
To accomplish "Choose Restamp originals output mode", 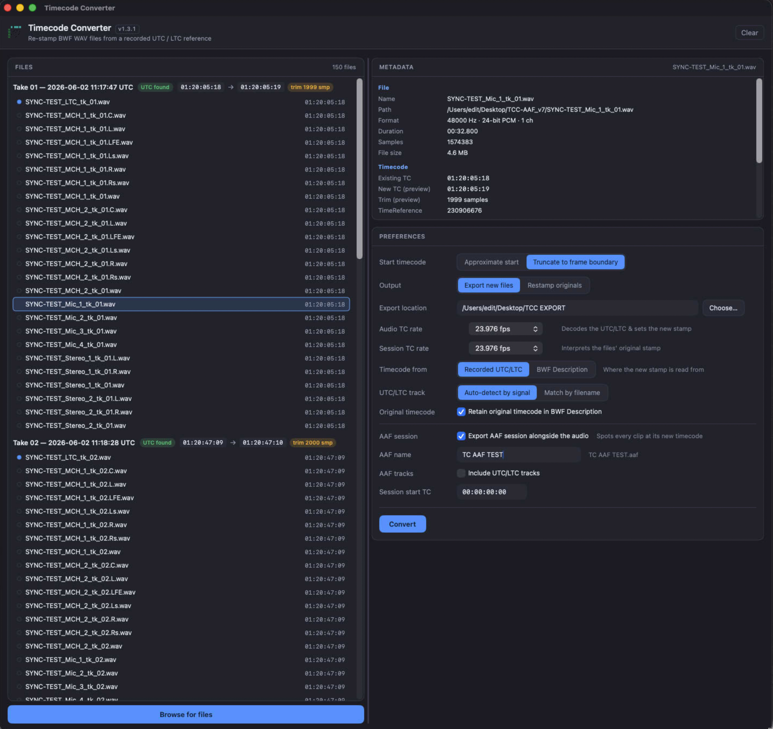I will (x=554, y=285).
